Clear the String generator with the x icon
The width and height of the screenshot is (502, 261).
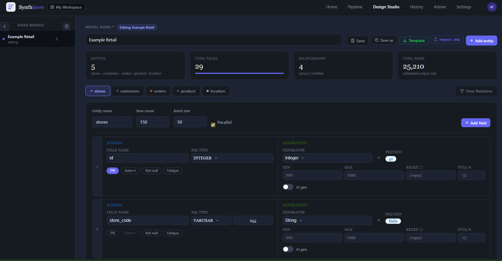(x=379, y=220)
